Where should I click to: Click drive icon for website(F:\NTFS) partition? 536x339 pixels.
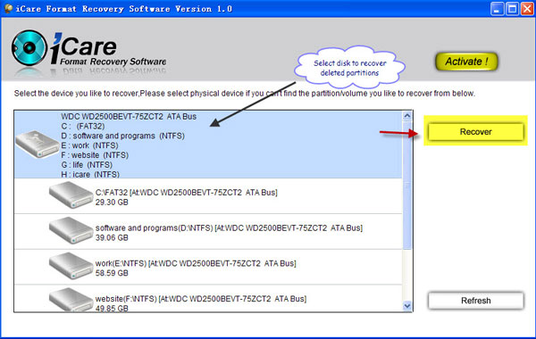[71, 300]
